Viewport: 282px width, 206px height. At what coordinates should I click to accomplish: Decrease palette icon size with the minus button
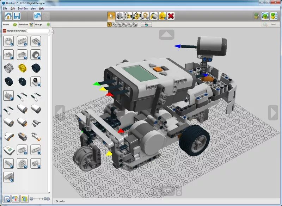pos(31,199)
